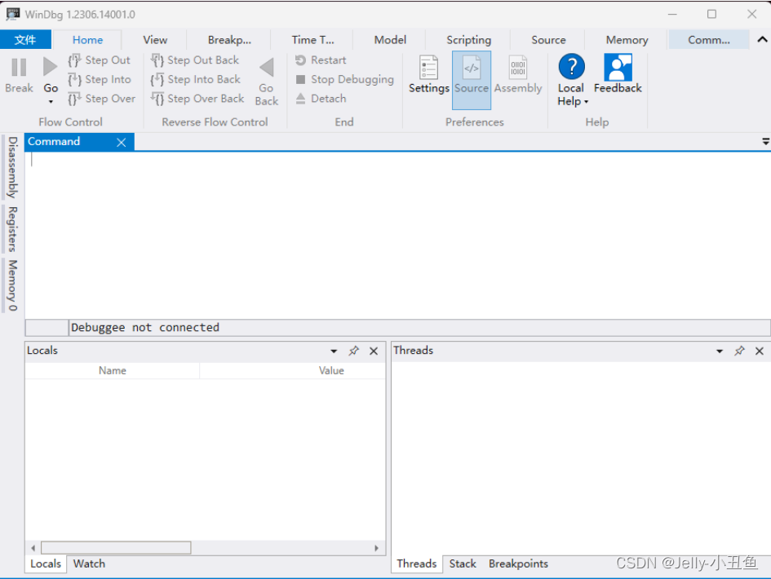Open the Memory ribbon tab
This screenshot has width=771, height=579.
627,40
